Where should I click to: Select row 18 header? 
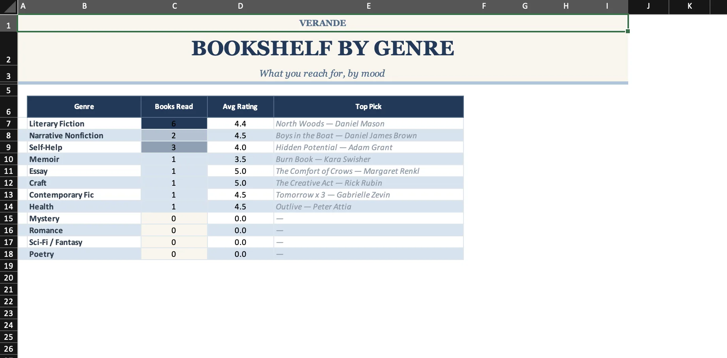pos(9,254)
